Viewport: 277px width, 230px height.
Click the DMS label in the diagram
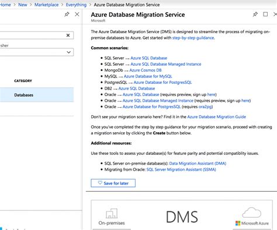coord(182,217)
